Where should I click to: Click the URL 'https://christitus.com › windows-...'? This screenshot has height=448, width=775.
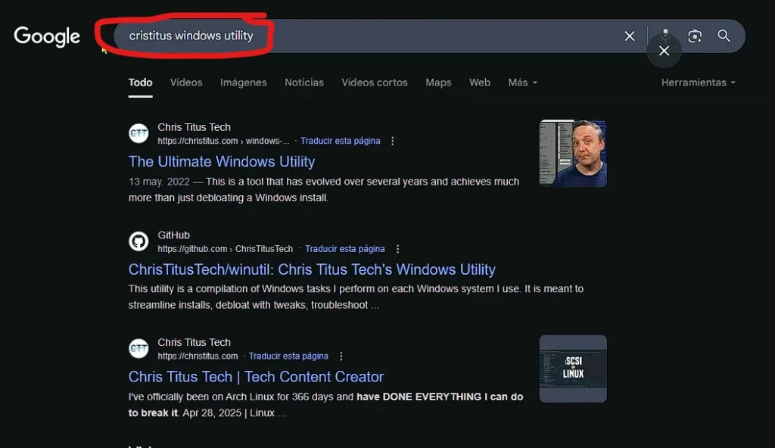click(223, 141)
